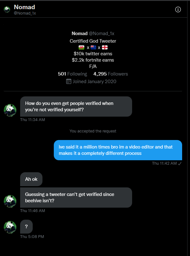
Task: Click the avatar beside the "Guessing a tweeter" message
Action: [10, 201]
